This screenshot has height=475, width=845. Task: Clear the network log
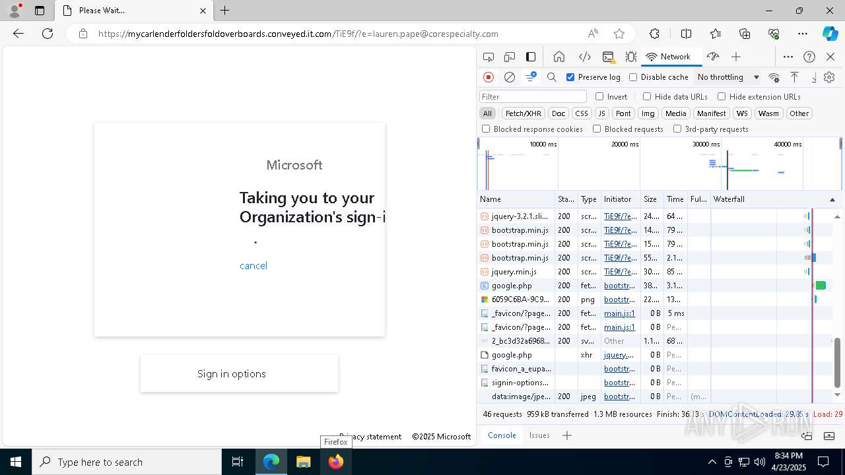point(510,77)
